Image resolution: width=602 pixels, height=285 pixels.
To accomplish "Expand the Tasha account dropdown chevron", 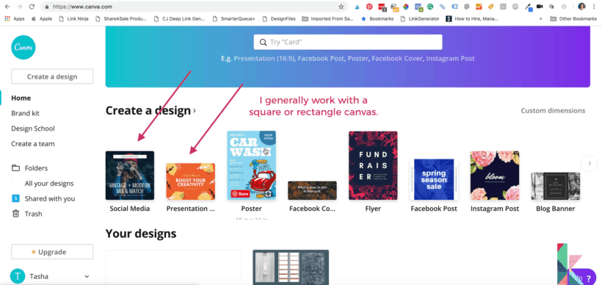I will point(87,276).
